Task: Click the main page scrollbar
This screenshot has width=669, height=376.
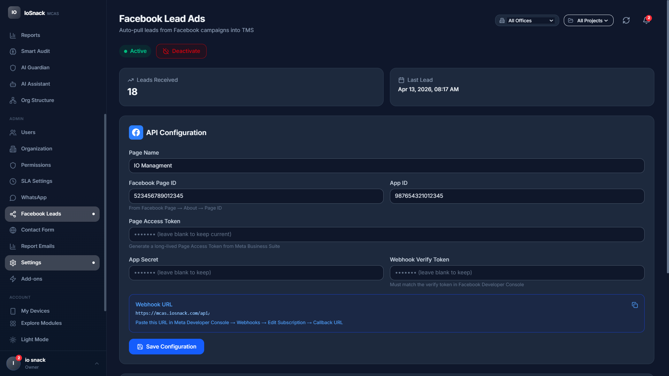Action: pyautogui.click(x=667, y=136)
